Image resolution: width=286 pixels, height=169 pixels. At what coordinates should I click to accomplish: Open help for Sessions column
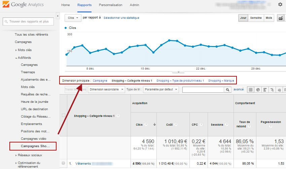[x=226, y=125]
